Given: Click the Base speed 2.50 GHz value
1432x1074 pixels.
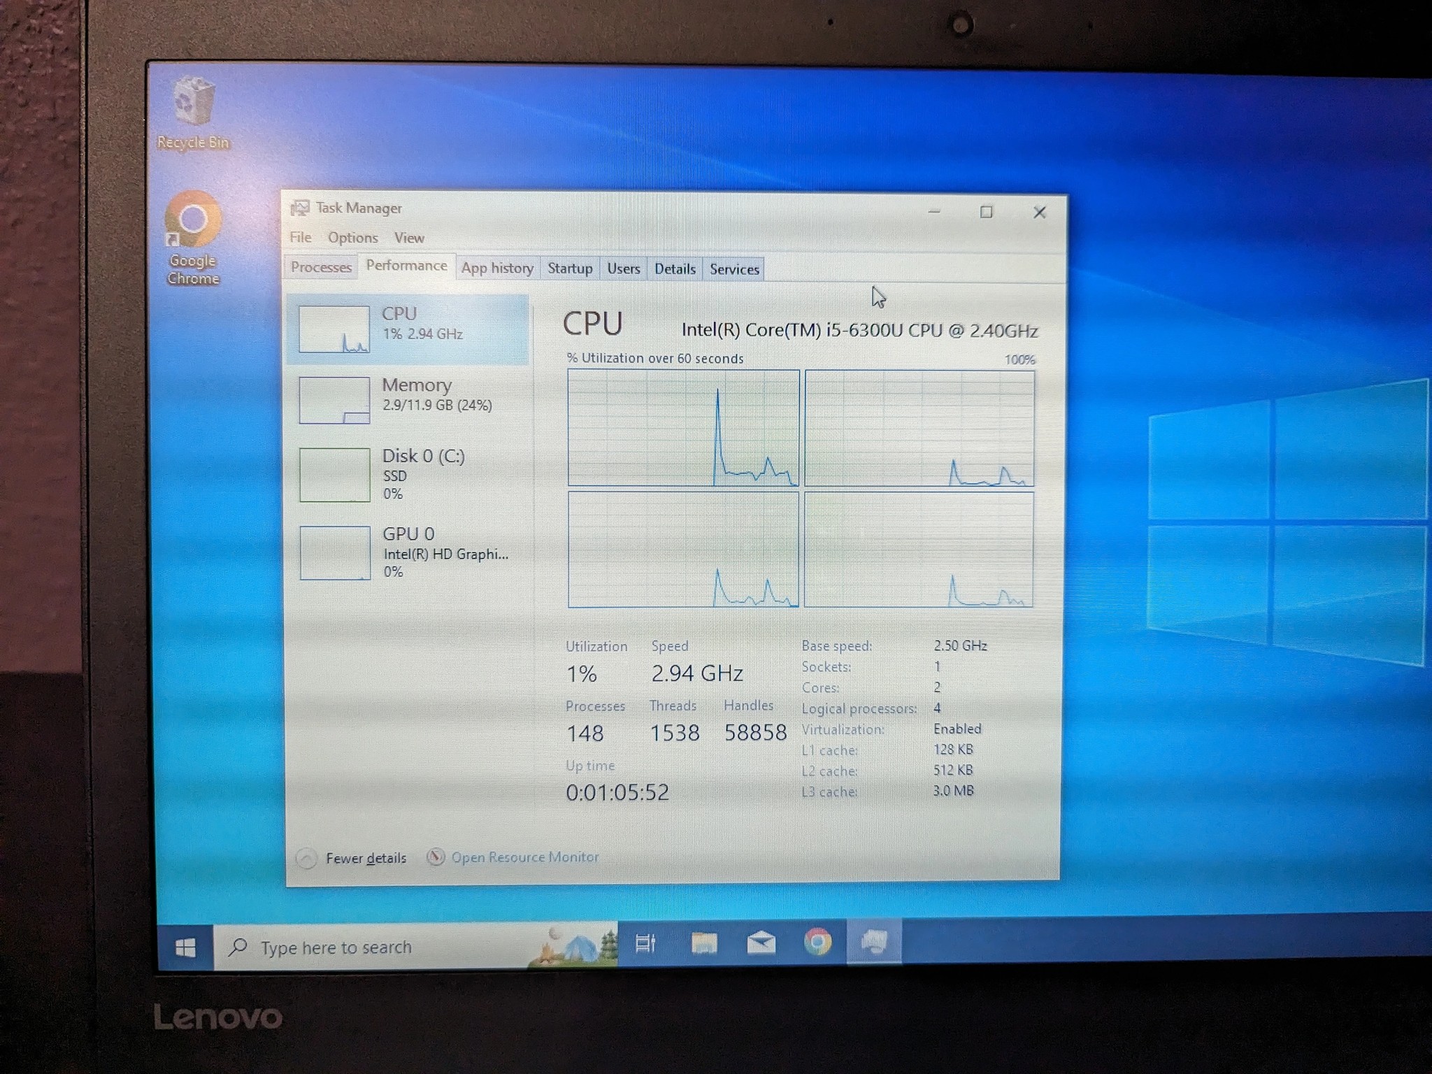Looking at the screenshot, I should coord(960,645).
